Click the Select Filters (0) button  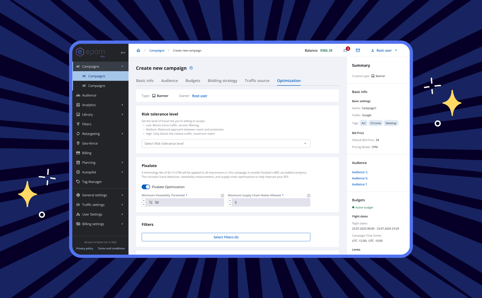(x=226, y=237)
